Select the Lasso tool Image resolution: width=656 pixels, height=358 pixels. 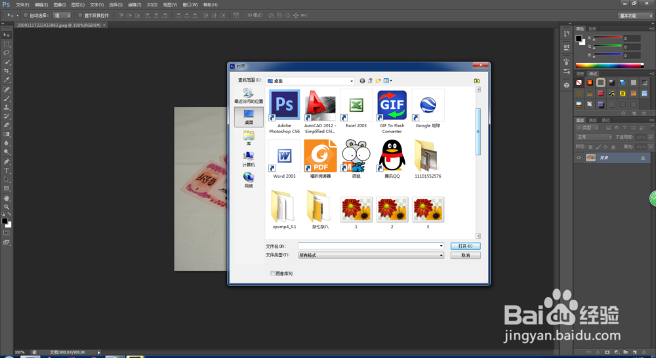pos(7,53)
